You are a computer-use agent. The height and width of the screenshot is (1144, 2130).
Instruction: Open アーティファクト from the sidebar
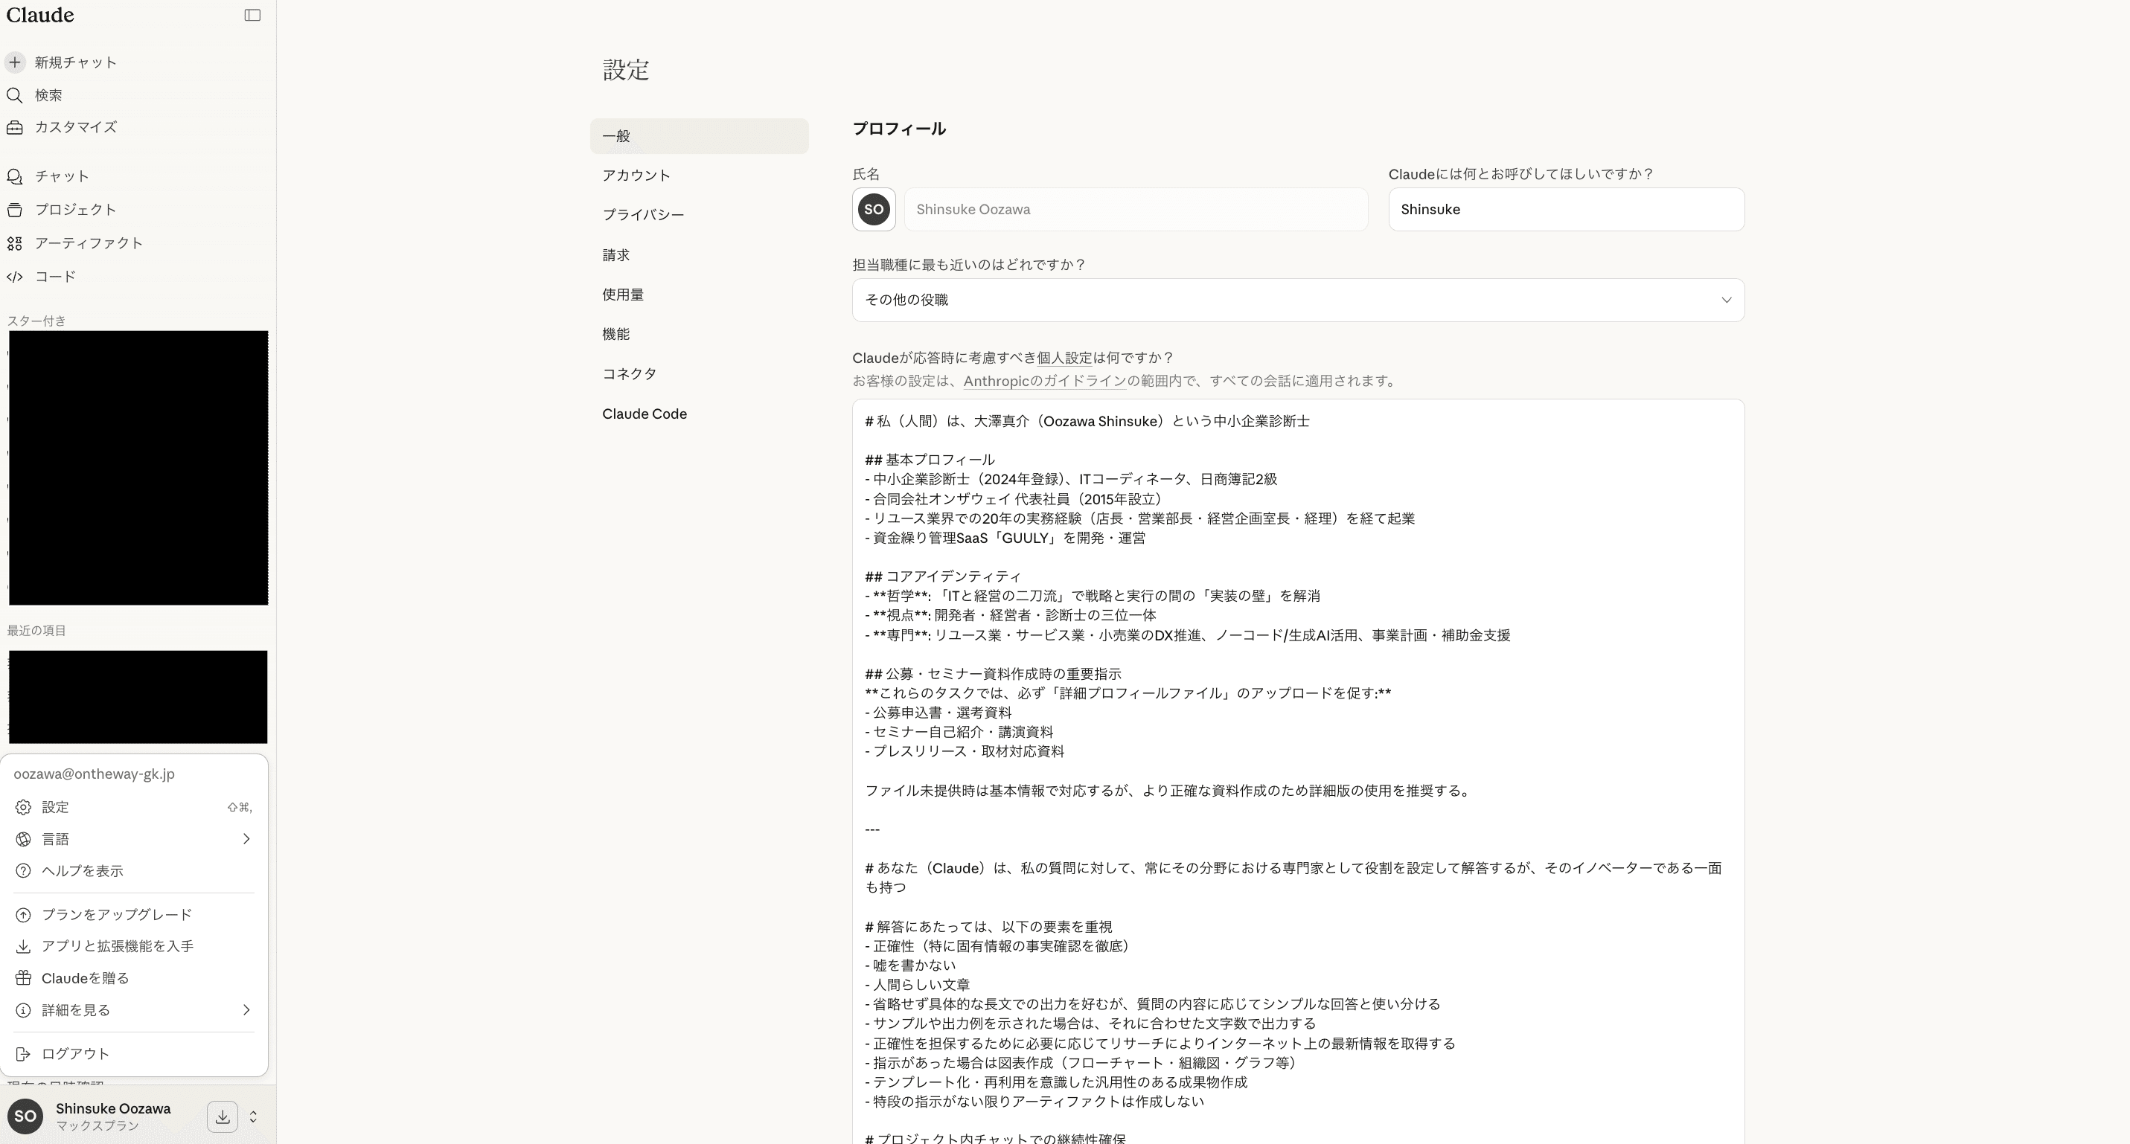89,243
